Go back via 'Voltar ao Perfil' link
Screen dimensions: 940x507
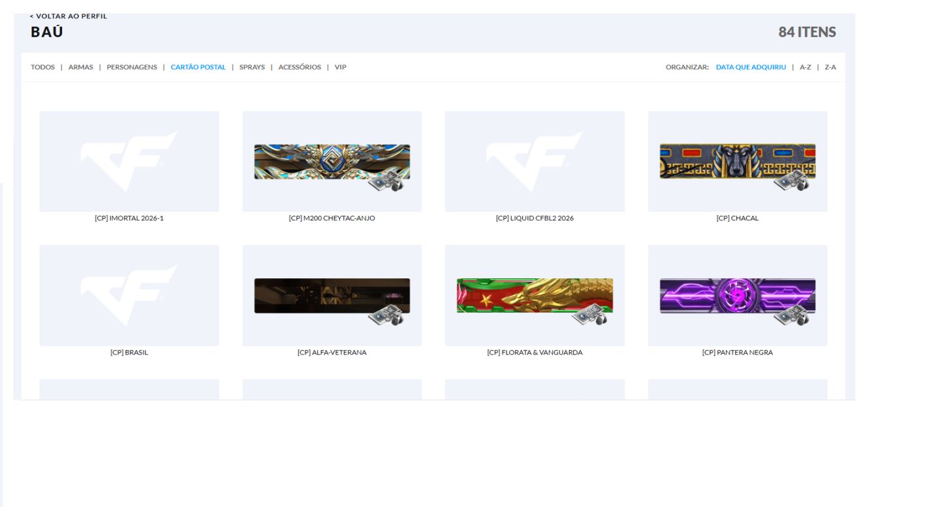click(69, 16)
